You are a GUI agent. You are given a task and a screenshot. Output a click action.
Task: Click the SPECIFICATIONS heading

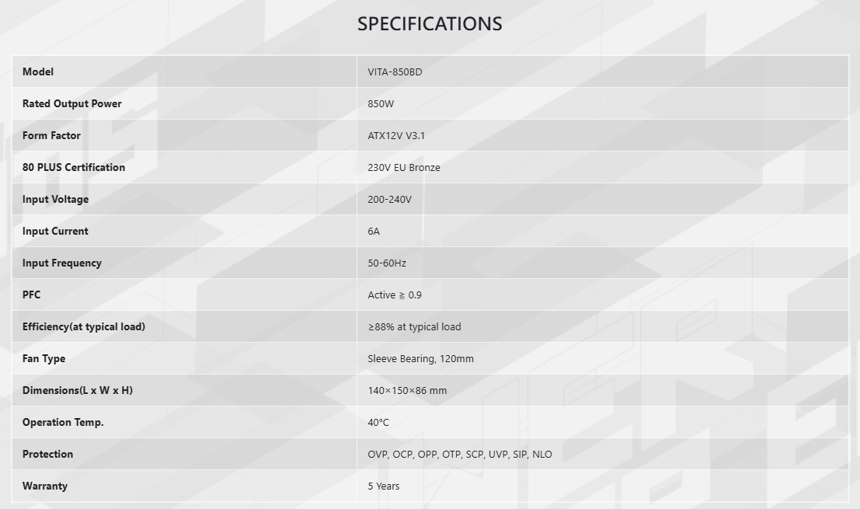click(x=430, y=24)
